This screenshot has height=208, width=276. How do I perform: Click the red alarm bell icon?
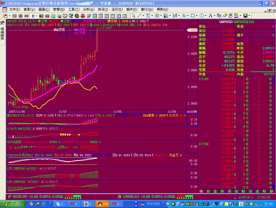click(x=83, y=16)
